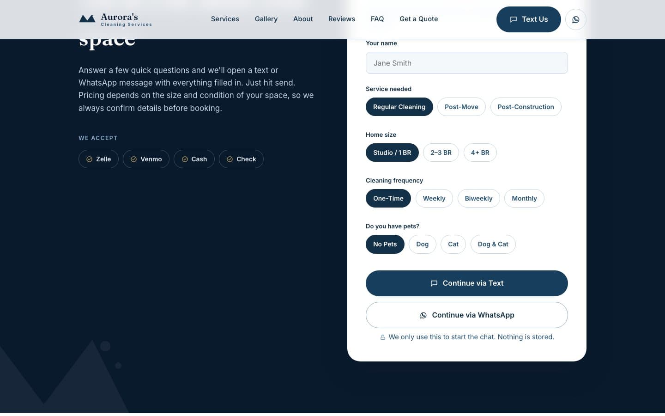Select One-Time cleaning frequency
The height and width of the screenshot is (416, 665).
[x=388, y=198]
